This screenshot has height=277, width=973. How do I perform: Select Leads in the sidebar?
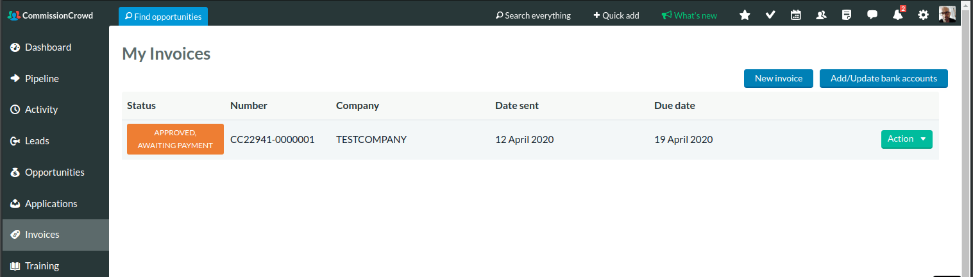pyautogui.click(x=37, y=141)
